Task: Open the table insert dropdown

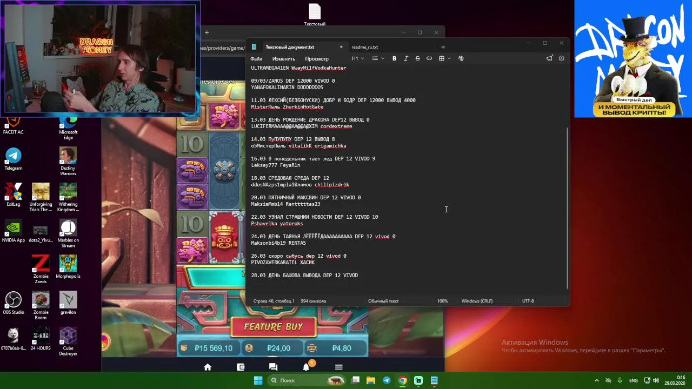Action: [444, 58]
